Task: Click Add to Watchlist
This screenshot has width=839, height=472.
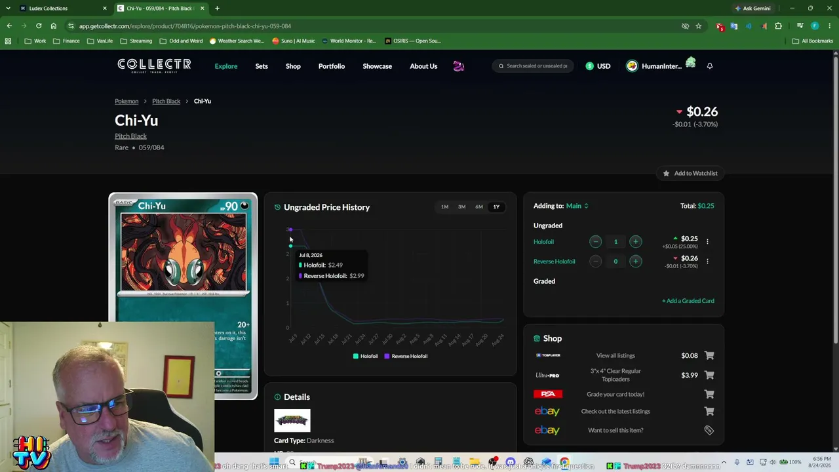Action: [690, 173]
